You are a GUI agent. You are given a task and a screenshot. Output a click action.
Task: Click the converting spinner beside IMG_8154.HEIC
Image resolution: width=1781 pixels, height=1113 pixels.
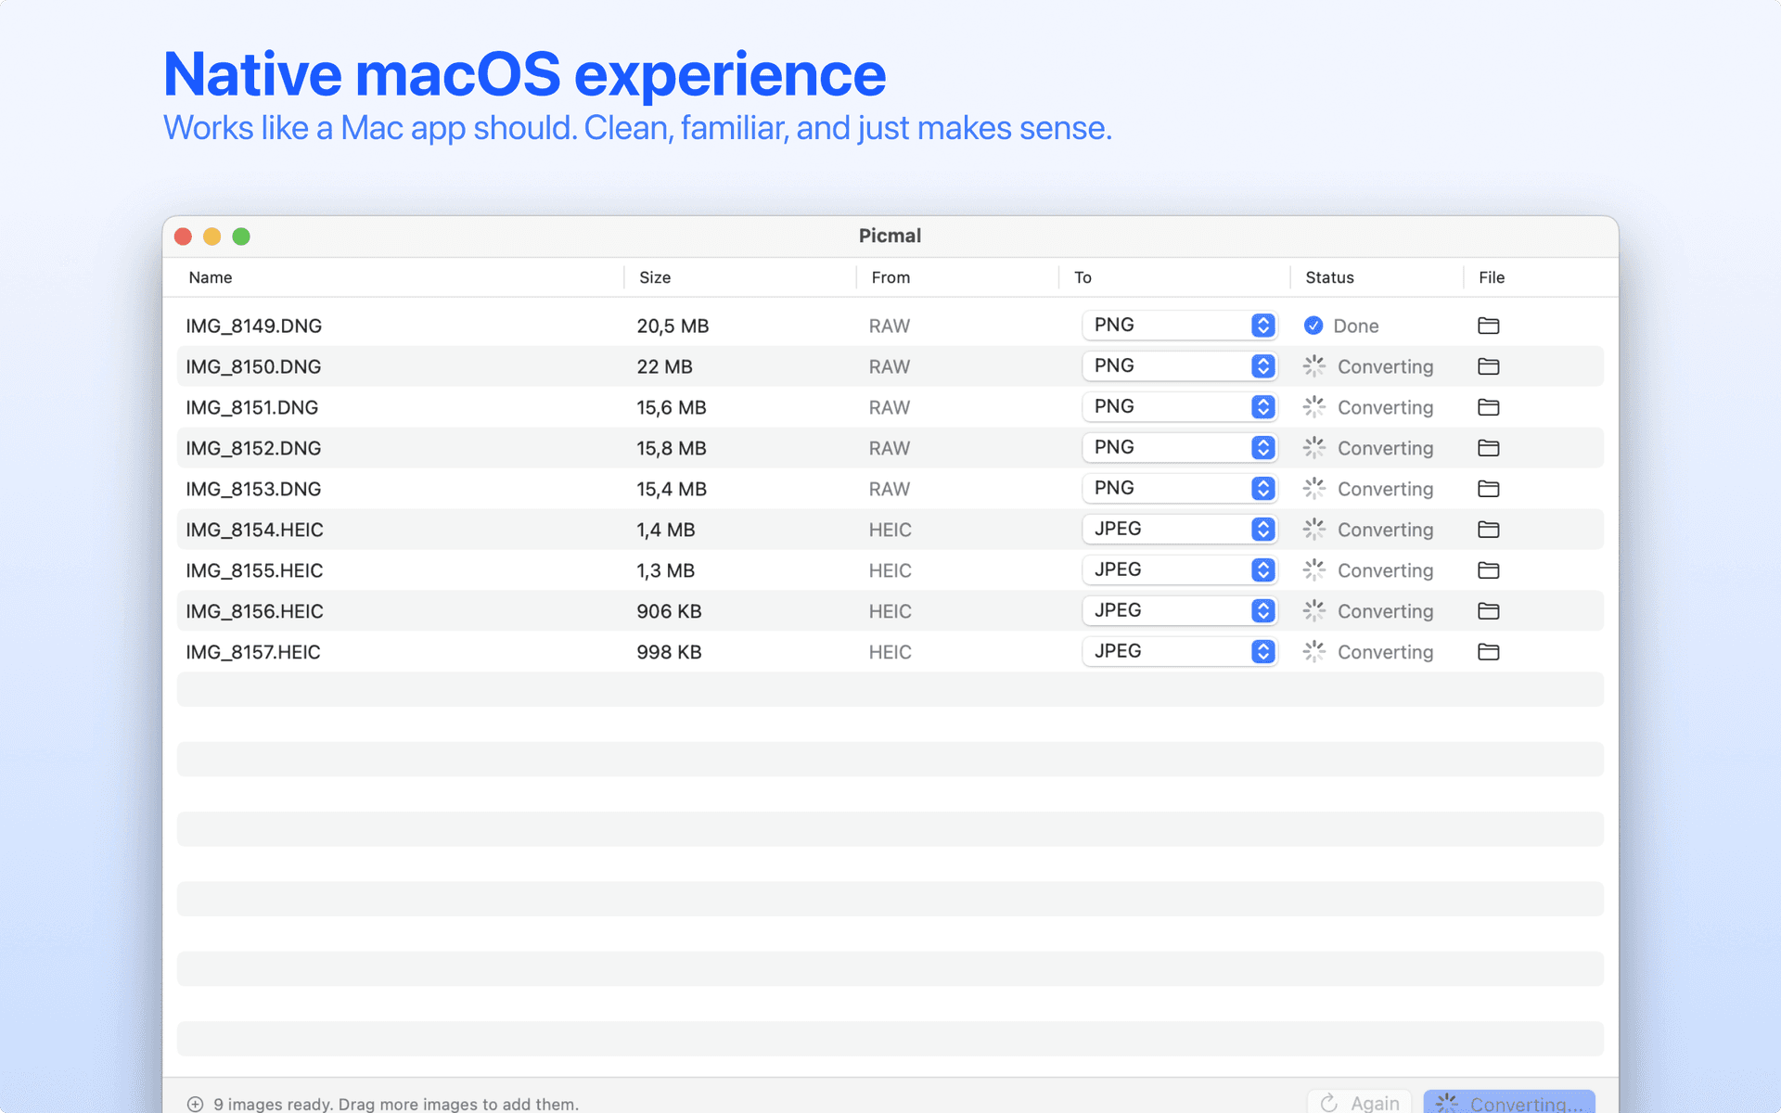1313,529
